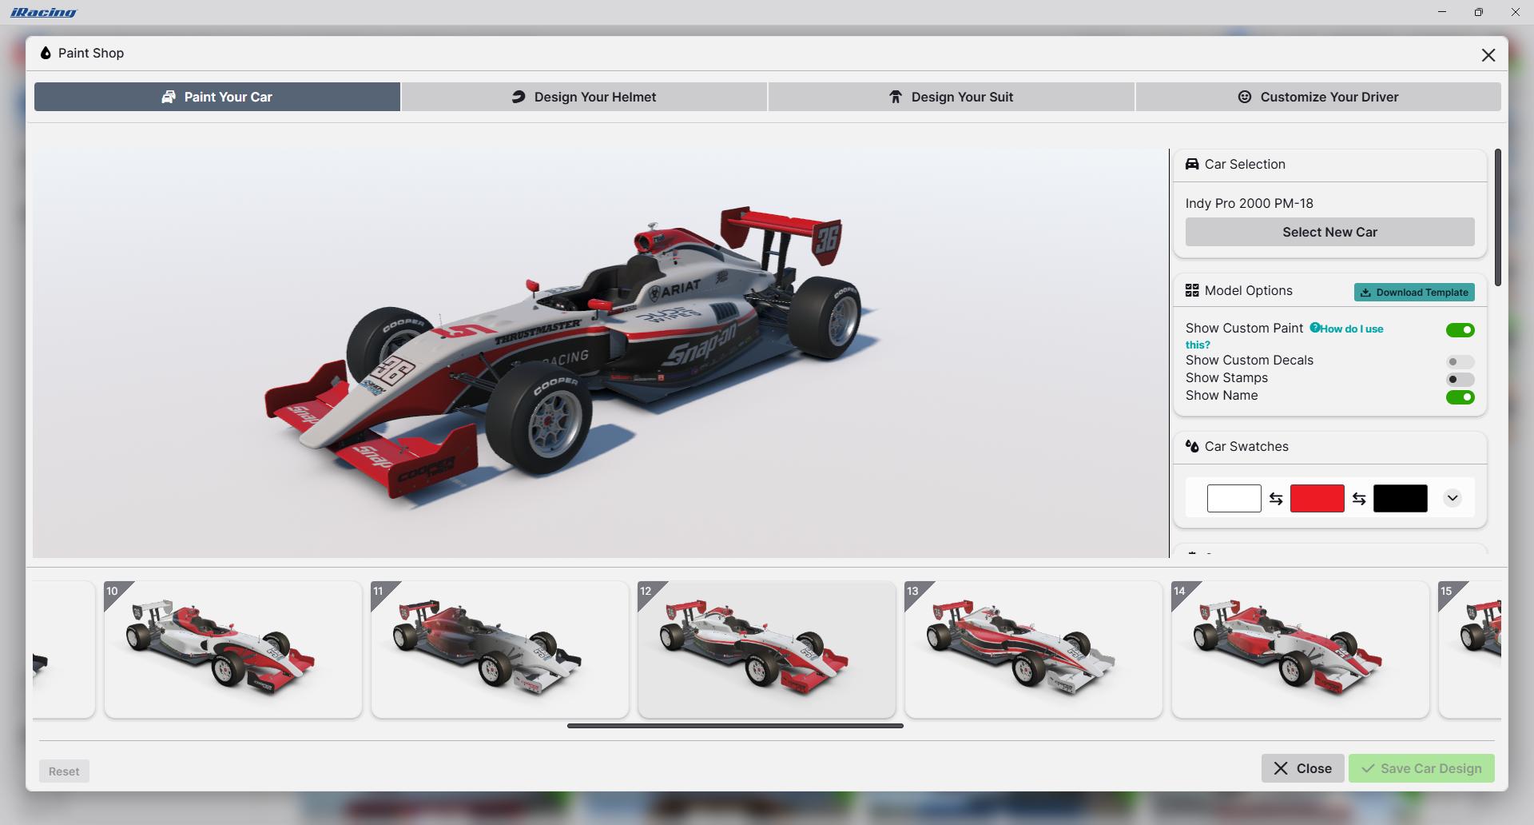
Task: Expand additional car swatches with the chevron
Action: pyautogui.click(x=1453, y=498)
